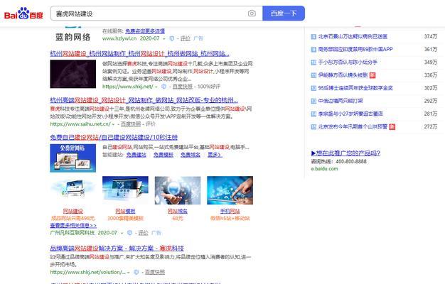The height and width of the screenshot is (284, 445).
Task: Open the www.hzlywl.cn green URL
Action: tap(119, 38)
